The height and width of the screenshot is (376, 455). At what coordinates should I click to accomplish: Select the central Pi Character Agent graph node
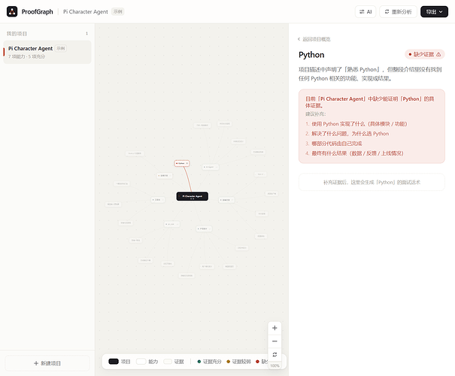(192, 196)
